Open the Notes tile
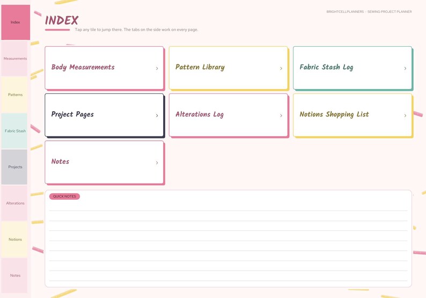426x298 pixels. (104, 162)
